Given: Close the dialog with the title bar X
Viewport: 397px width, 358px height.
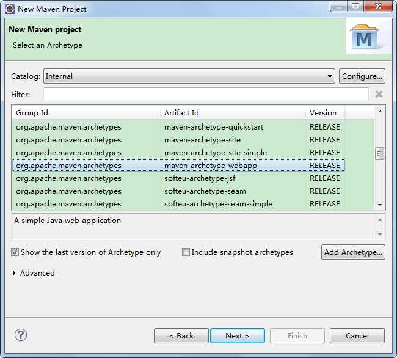Looking at the screenshot, I should tap(378, 6).
